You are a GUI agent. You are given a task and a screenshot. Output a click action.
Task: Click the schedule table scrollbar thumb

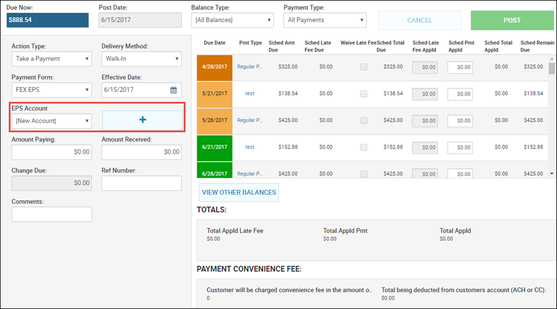point(552,68)
